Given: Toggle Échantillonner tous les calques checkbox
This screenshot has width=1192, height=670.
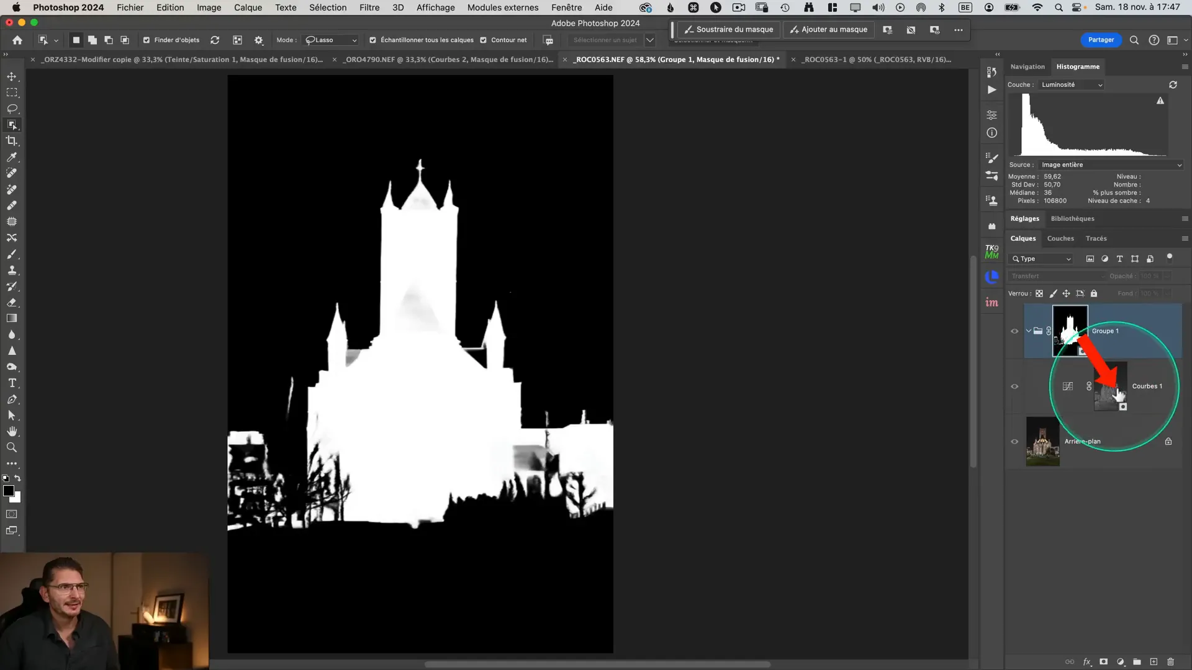Looking at the screenshot, I should [x=372, y=40].
